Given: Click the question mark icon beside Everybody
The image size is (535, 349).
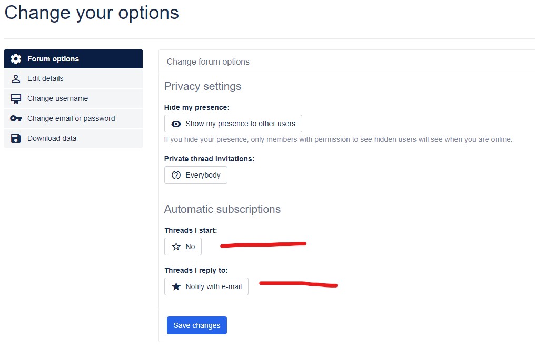Looking at the screenshot, I should pyautogui.click(x=176, y=176).
